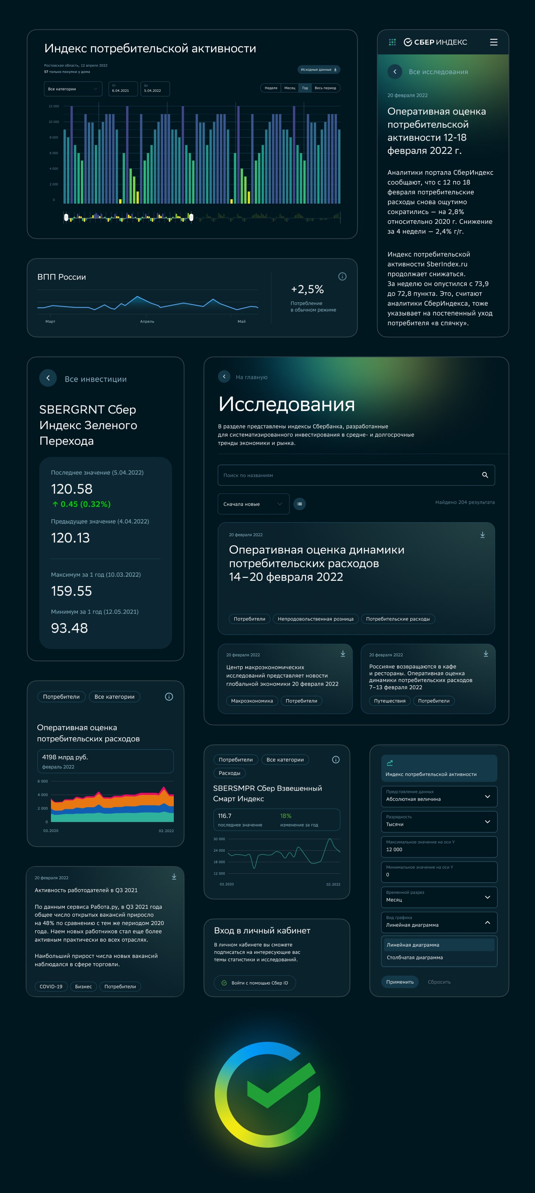
Task: Open the apps grid icon beside the СберИндекс logo
Action: (392, 42)
